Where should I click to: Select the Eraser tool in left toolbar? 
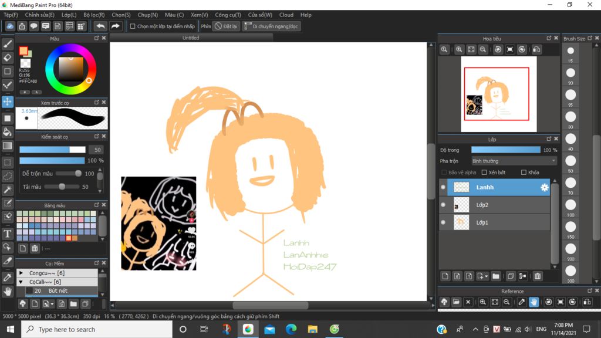click(8, 58)
